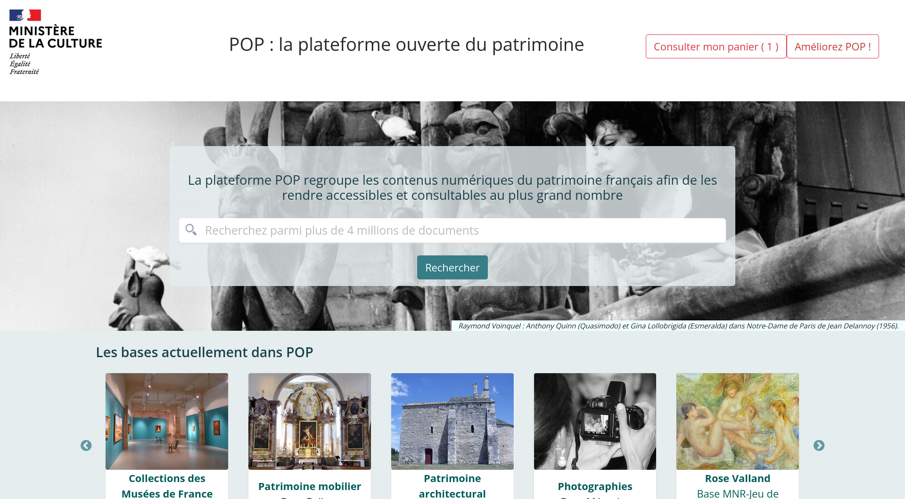Image resolution: width=905 pixels, height=499 pixels.
Task: Follow Patrimoine mobilier title link
Action: (x=310, y=486)
